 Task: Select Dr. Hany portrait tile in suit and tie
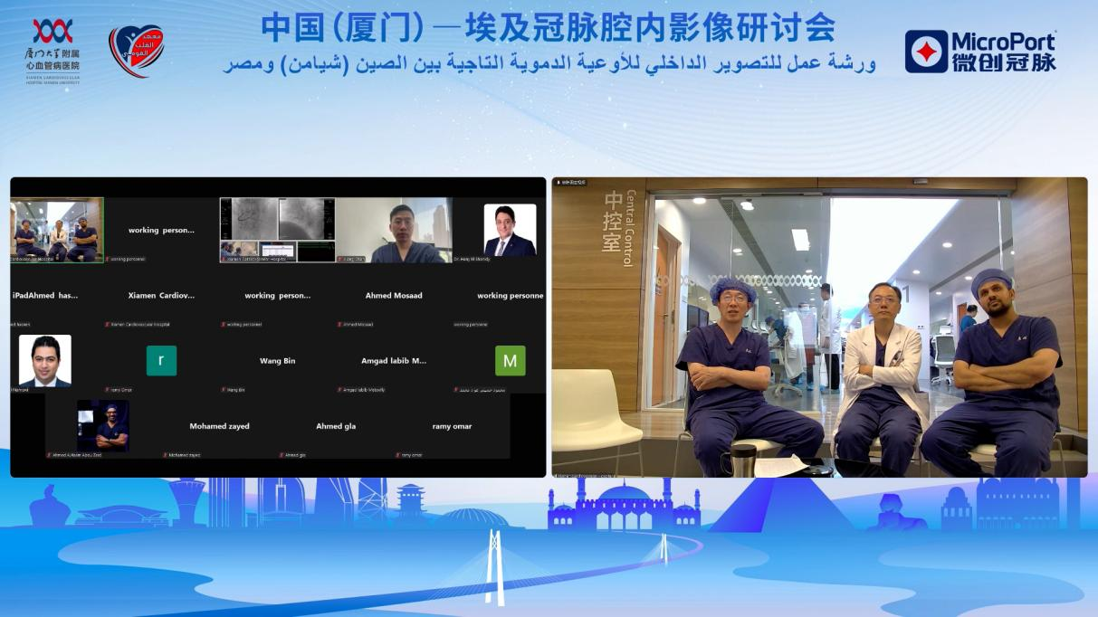[510, 230]
